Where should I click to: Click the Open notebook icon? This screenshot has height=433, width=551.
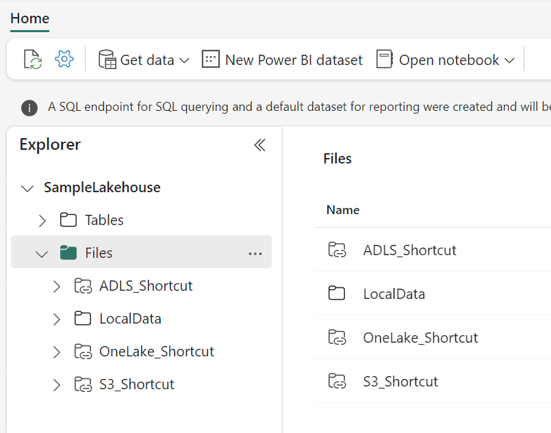(x=385, y=59)
